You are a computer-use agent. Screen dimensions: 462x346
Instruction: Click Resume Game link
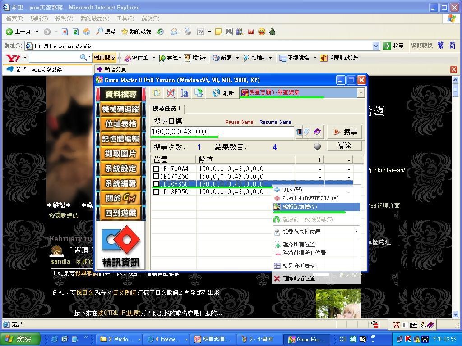coord(275,122)
